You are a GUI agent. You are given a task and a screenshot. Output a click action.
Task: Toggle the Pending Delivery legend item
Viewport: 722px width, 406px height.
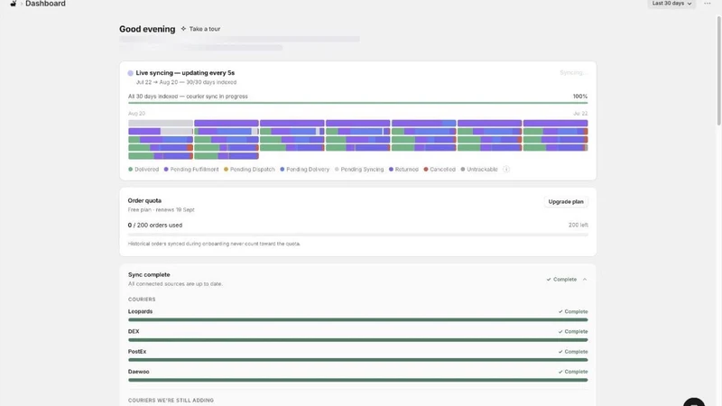(x=305, y=170)
